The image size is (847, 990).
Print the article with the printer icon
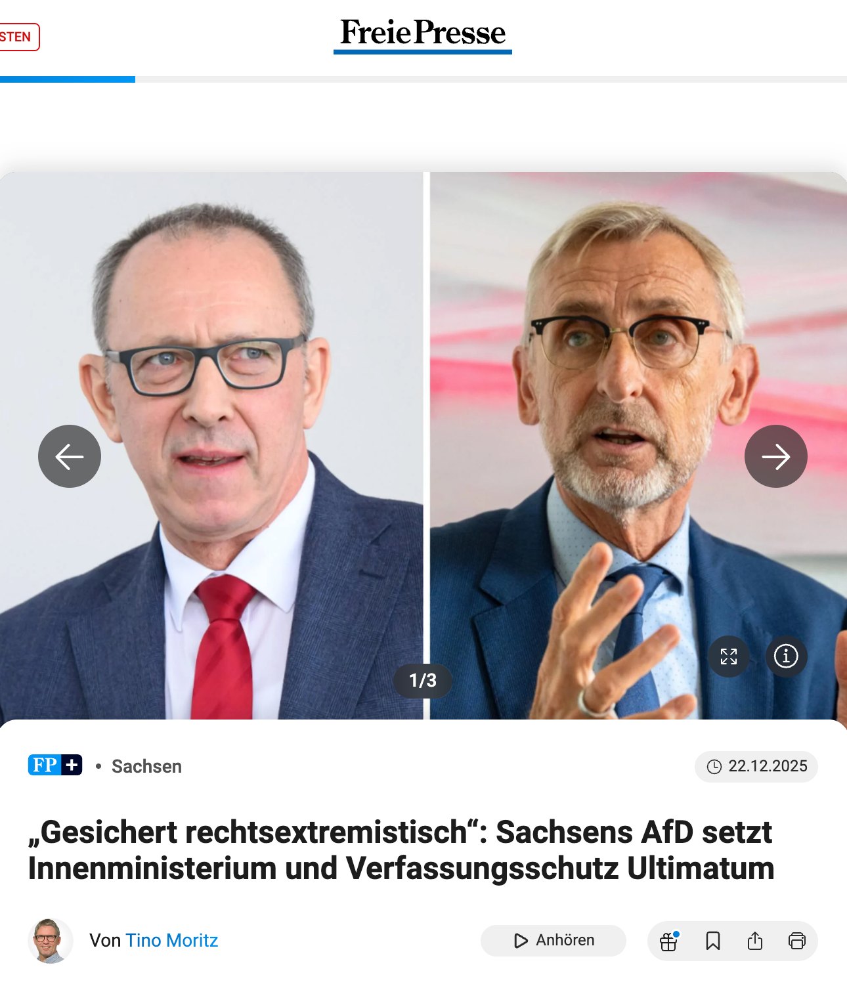[796, 941]
